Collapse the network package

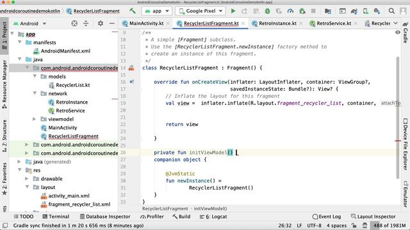pos(35,93)
